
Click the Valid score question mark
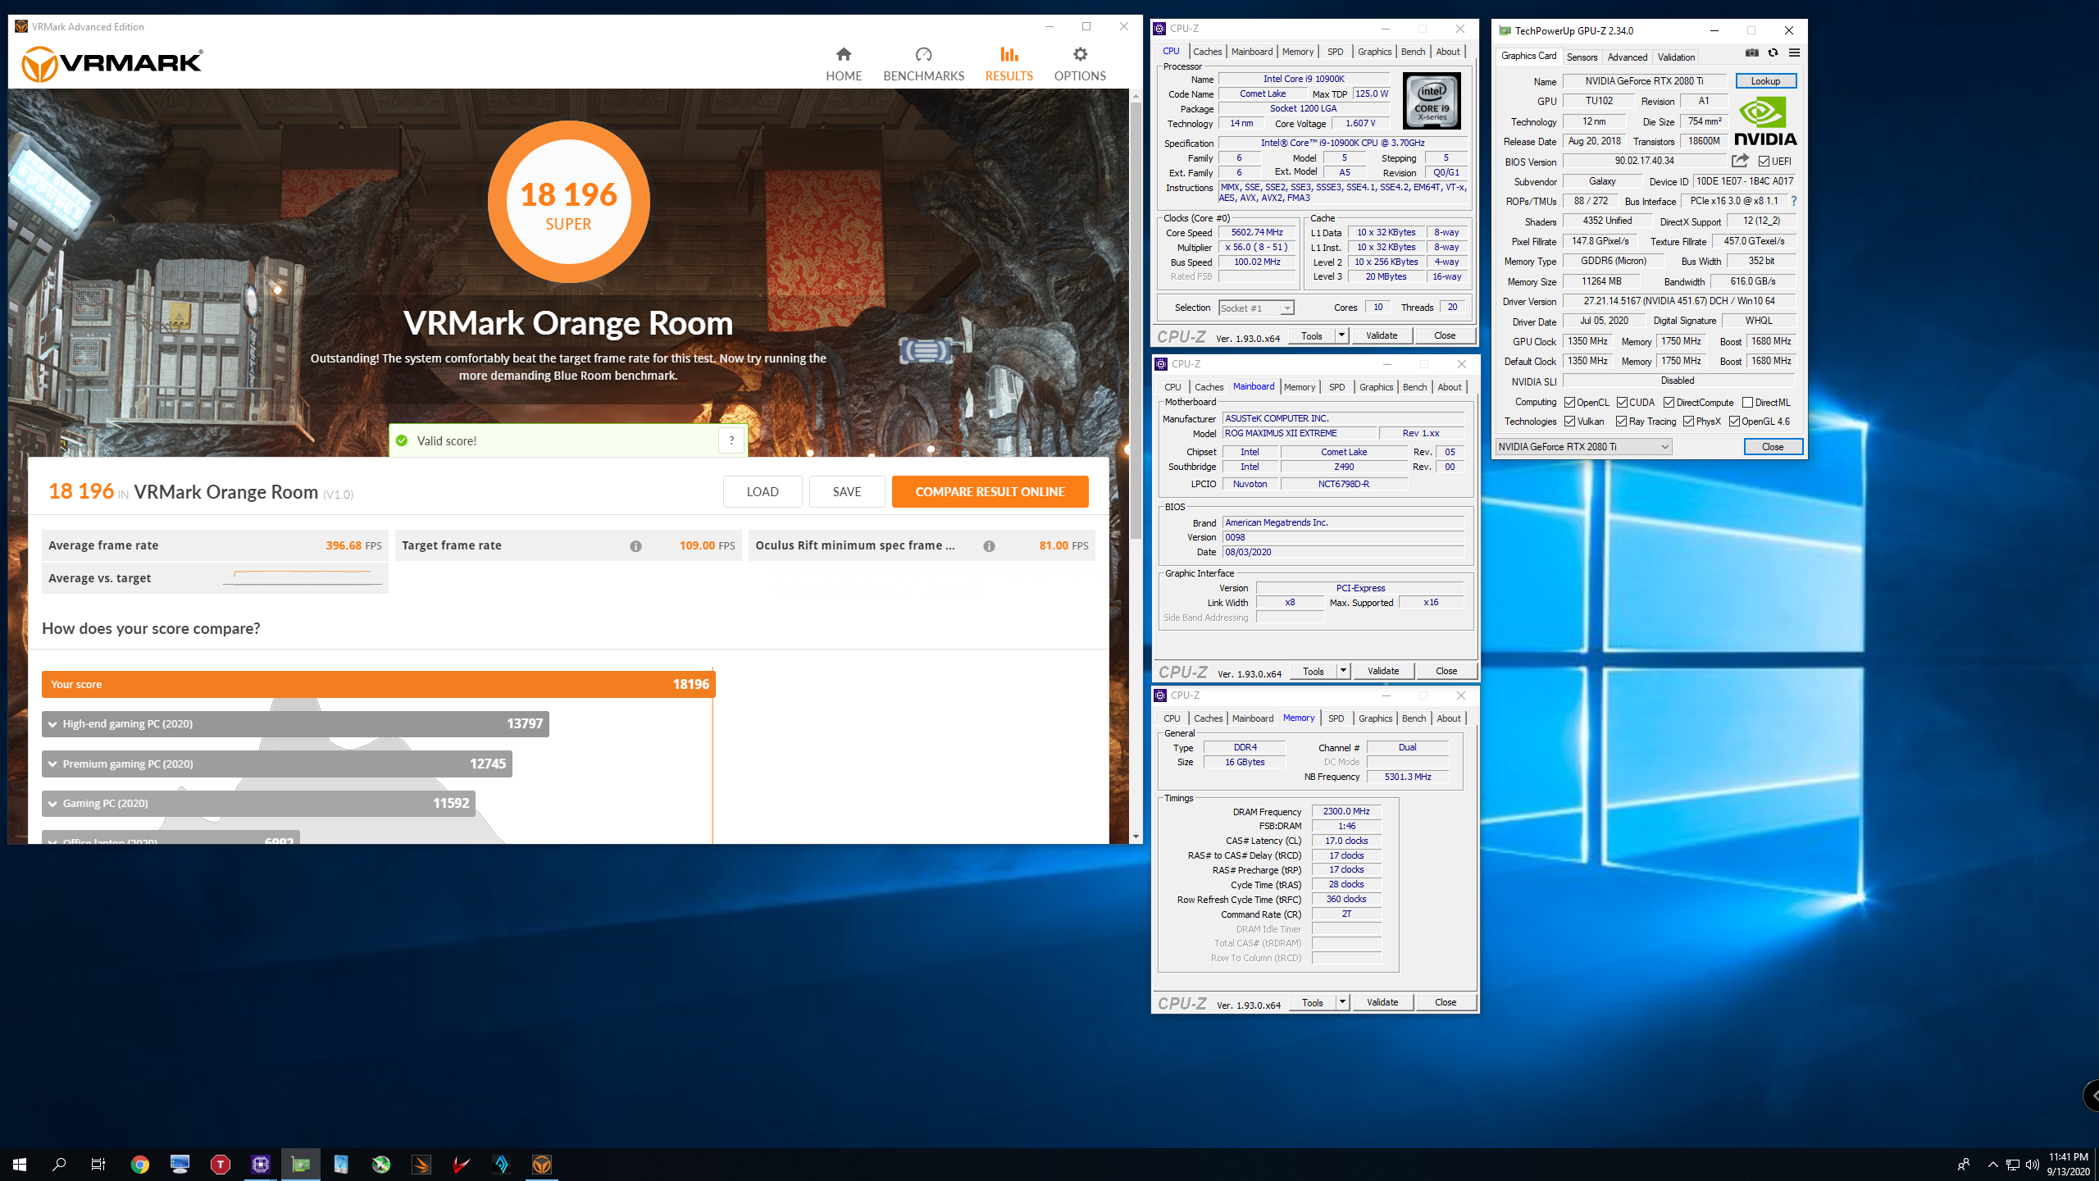731,440
